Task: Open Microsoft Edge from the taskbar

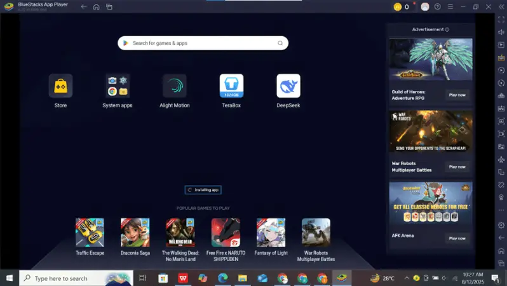Action: click(222, 278)
